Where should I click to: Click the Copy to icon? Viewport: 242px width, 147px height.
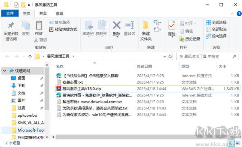(101, 28)
